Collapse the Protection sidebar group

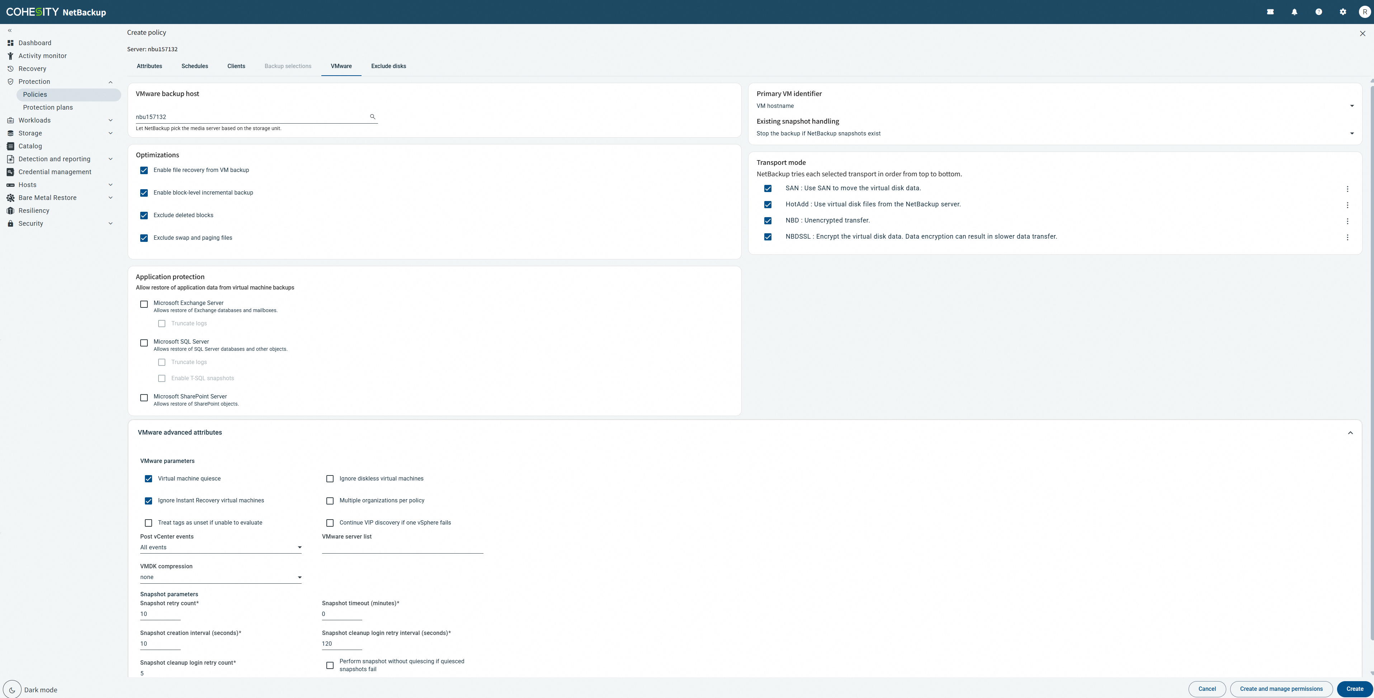click(110, 82)
